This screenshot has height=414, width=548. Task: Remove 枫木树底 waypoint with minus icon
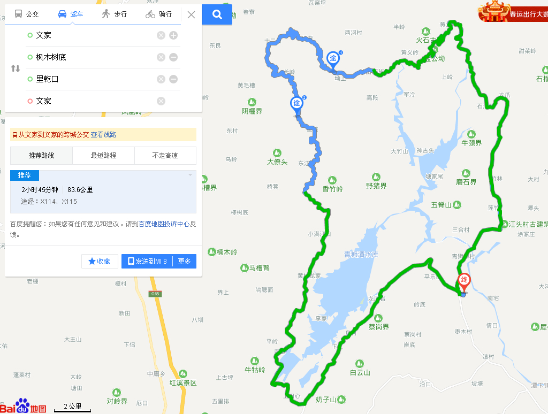[173, 57]
